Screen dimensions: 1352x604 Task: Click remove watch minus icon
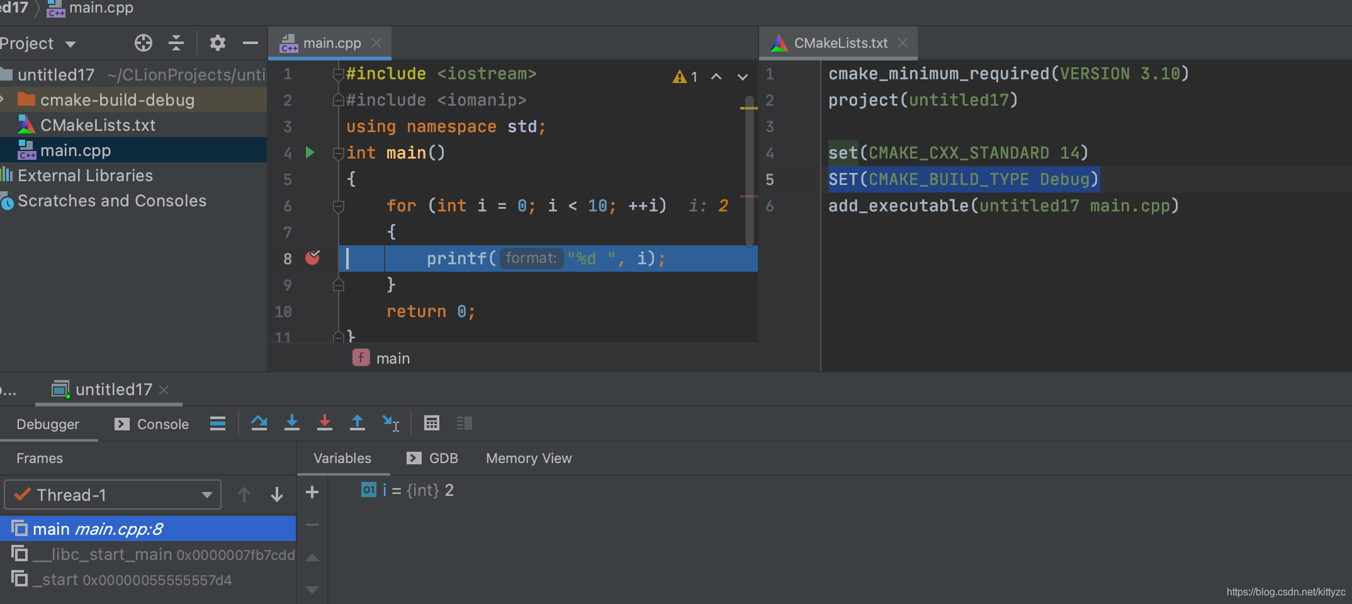(312, 525)
